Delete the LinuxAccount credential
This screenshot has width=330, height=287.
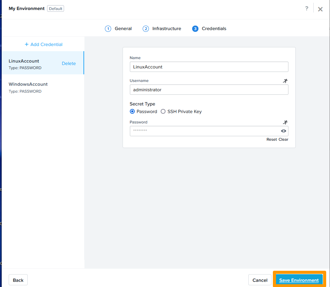pyautogui.click(x=69, y=63)
